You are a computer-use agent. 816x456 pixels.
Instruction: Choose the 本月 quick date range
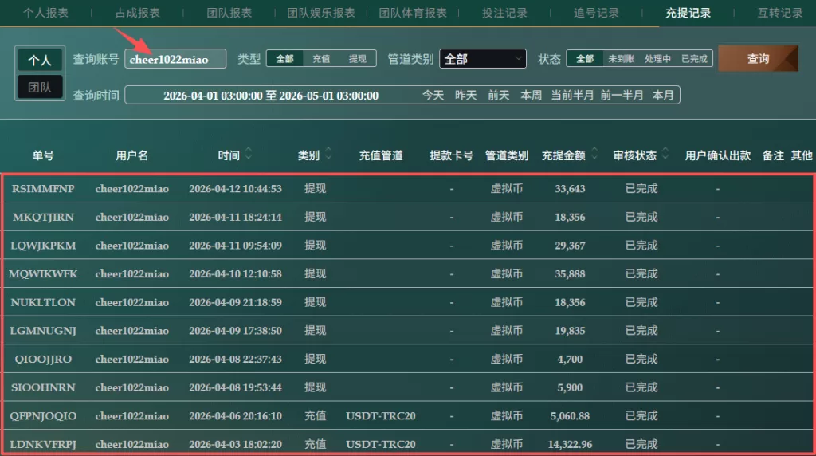tap(663, 95)
